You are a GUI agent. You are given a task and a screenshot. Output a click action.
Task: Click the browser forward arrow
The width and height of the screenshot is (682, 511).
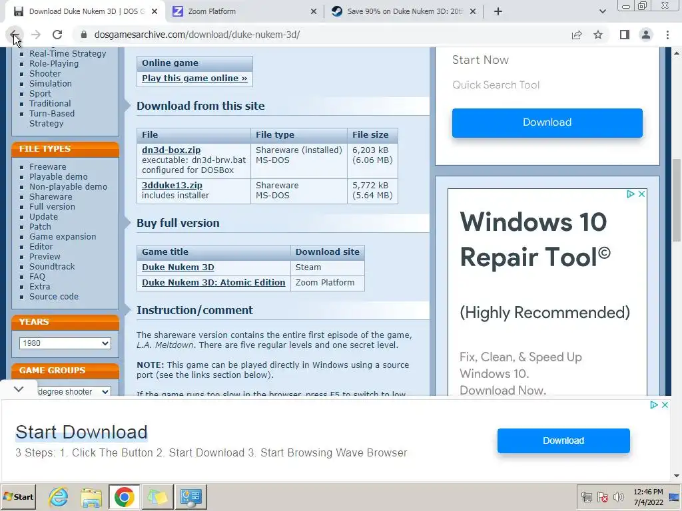[x=36, y=35]
